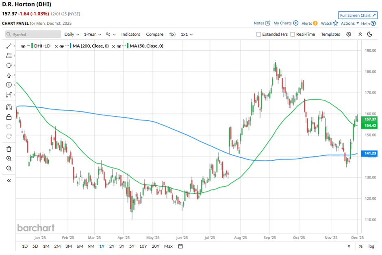Enable the Extended Hrs checkbox

coord(259,35)
